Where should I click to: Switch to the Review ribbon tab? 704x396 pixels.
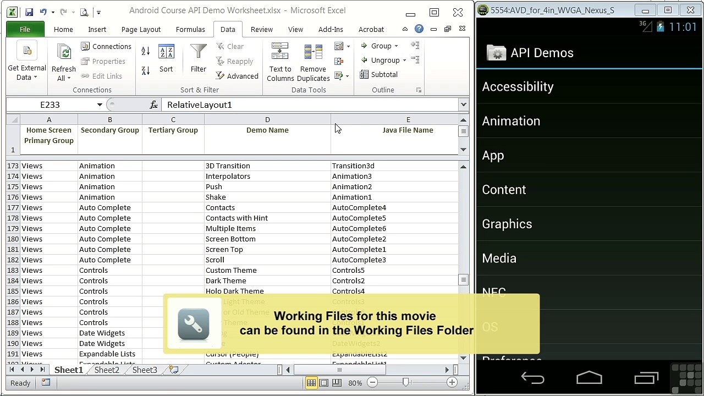pos(262,29)
